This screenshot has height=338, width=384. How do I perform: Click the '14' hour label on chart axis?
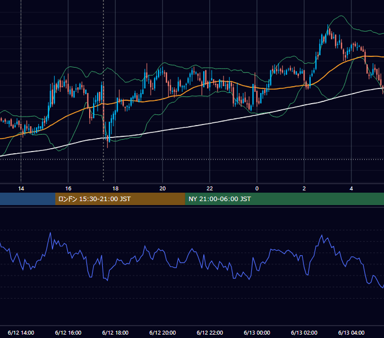21,189
